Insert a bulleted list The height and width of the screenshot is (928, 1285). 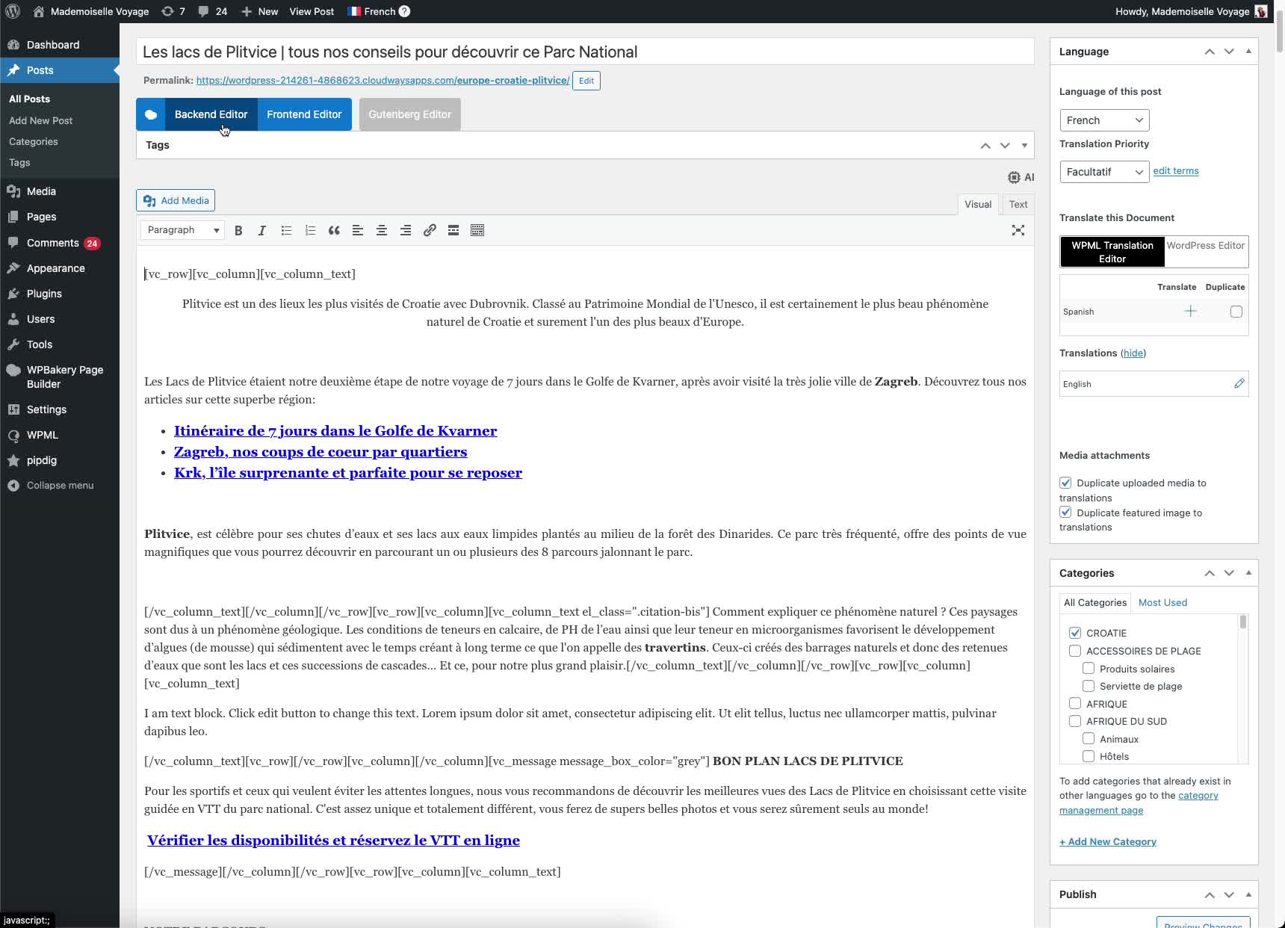(286, 230)
